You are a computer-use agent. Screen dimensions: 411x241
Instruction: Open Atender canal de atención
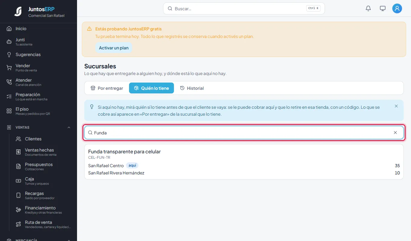[x=39, y=82]
